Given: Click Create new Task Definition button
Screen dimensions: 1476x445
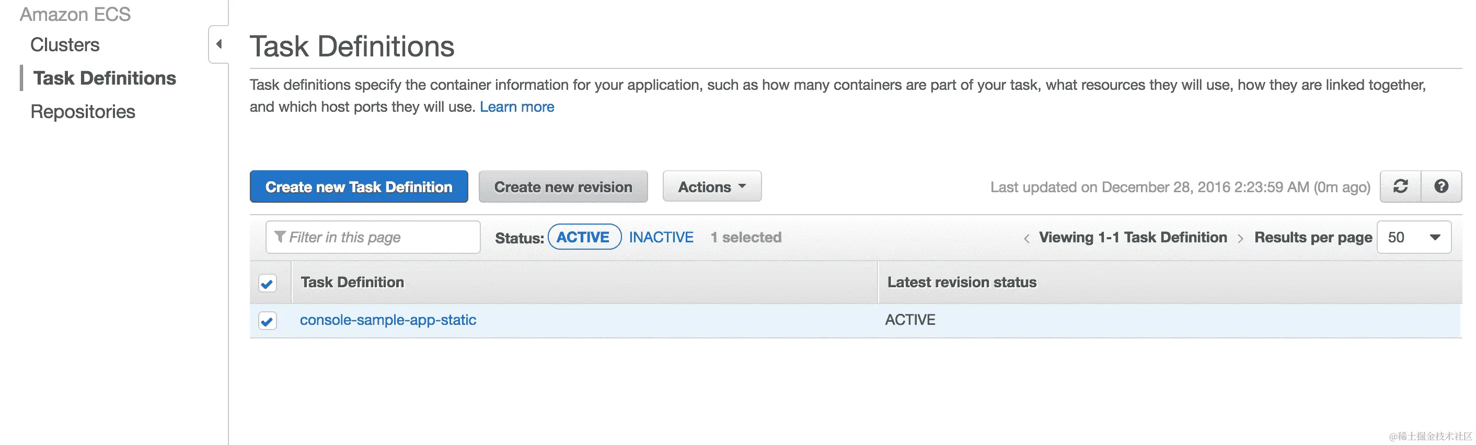Looking at the screenshot, I should tap(359, 186).
